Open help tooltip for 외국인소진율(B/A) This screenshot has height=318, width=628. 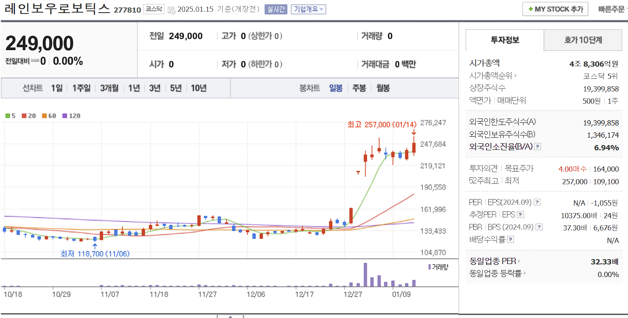(537, 147)
